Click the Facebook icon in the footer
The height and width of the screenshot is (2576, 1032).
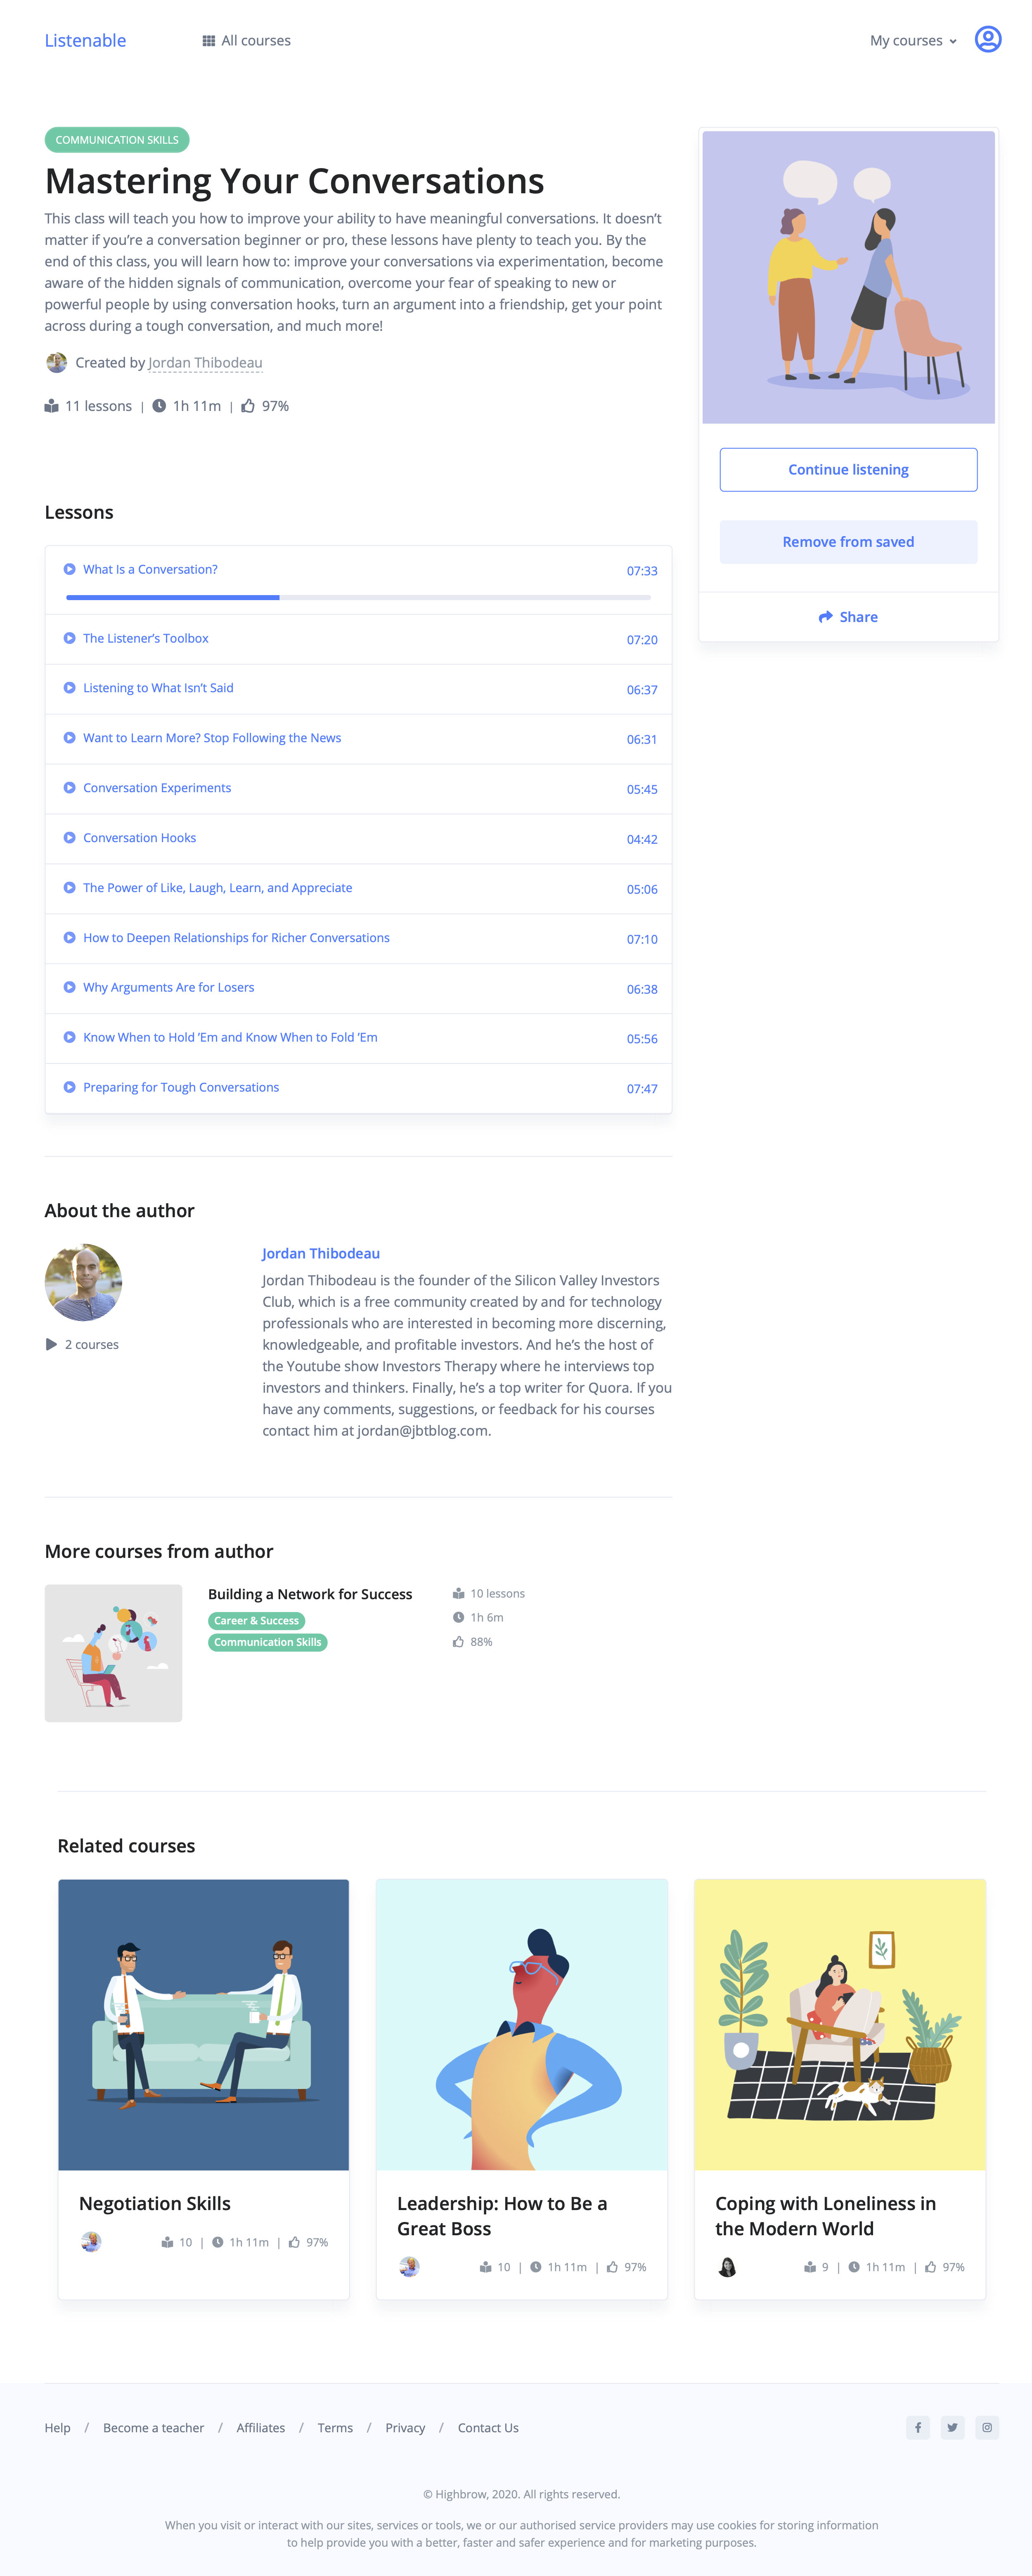click(x=917, y=2427)
